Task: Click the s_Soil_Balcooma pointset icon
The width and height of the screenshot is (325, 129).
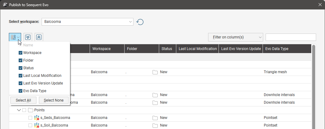Action: click(x=37, y=125)
